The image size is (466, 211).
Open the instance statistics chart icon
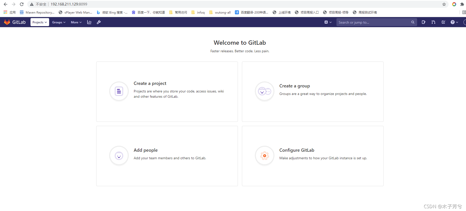(x=89, y=22)
